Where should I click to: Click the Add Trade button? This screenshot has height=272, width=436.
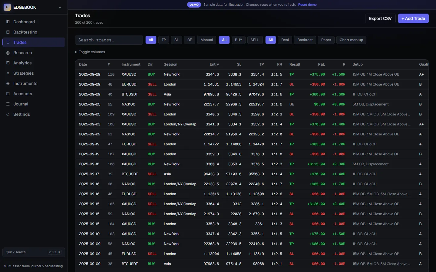pos(413,18)
